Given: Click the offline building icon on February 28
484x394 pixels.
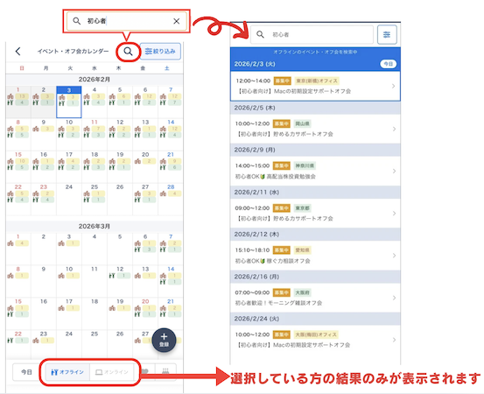Looking at the screenshot, I should tap(163, 193).
